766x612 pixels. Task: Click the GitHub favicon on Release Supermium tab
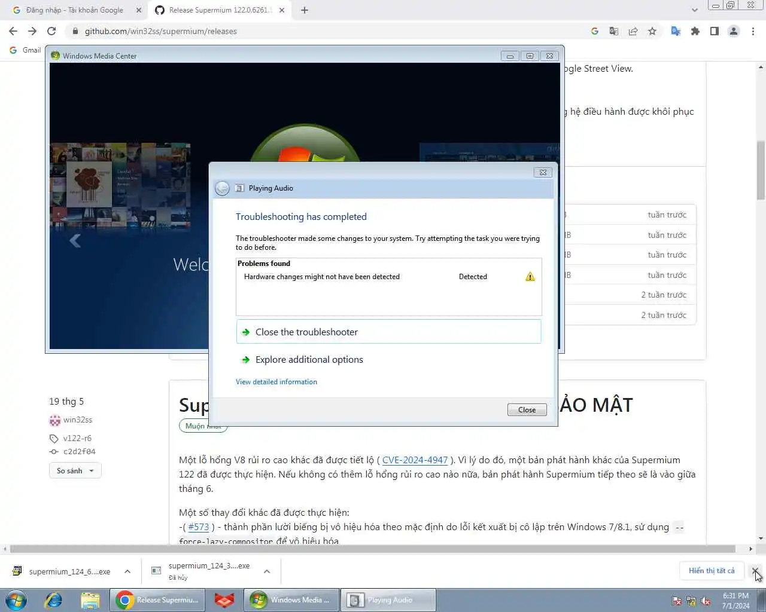[x=159, y=10]
